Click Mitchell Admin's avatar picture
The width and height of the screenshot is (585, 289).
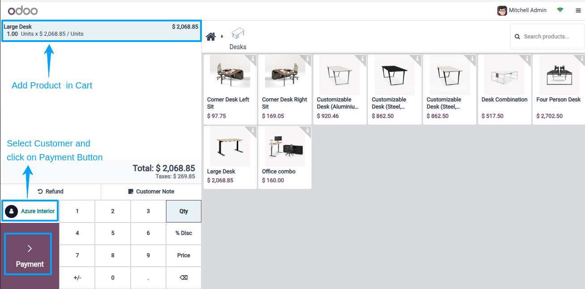(x=502, y=10)
